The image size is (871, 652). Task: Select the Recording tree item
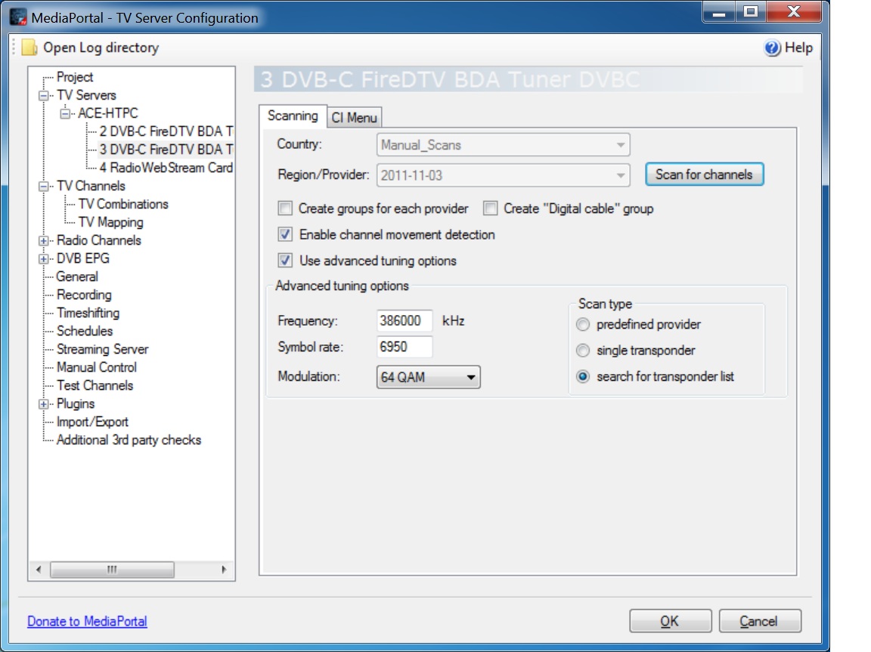click(84, 295)
